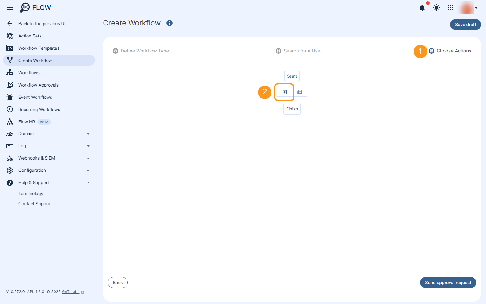Click the Workflow Templates icon
This screenshot has width=486, height=304.
coord(10,48)
